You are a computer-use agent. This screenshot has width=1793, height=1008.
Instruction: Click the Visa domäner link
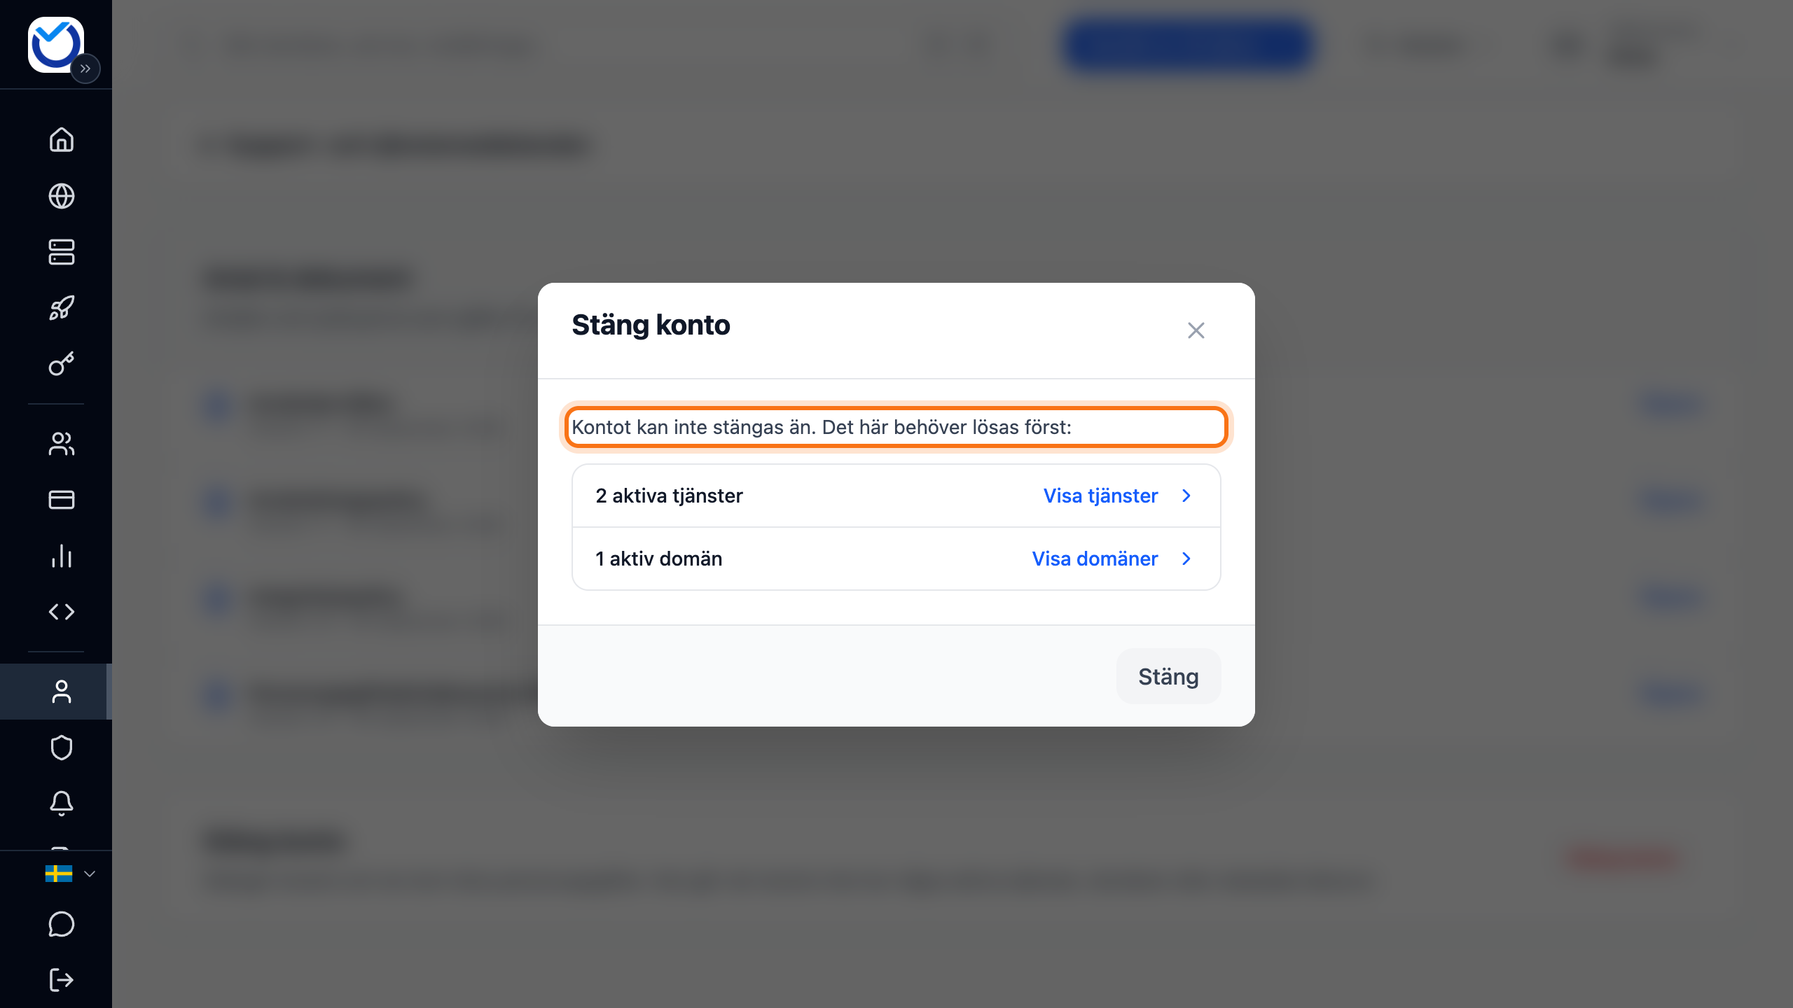tap(1095, 559)
